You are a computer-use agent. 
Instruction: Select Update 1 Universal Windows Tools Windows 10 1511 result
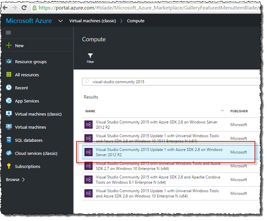[157, 138]
